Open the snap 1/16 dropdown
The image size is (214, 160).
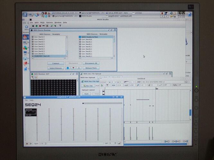pyautogui.click(x=119, y=85)
